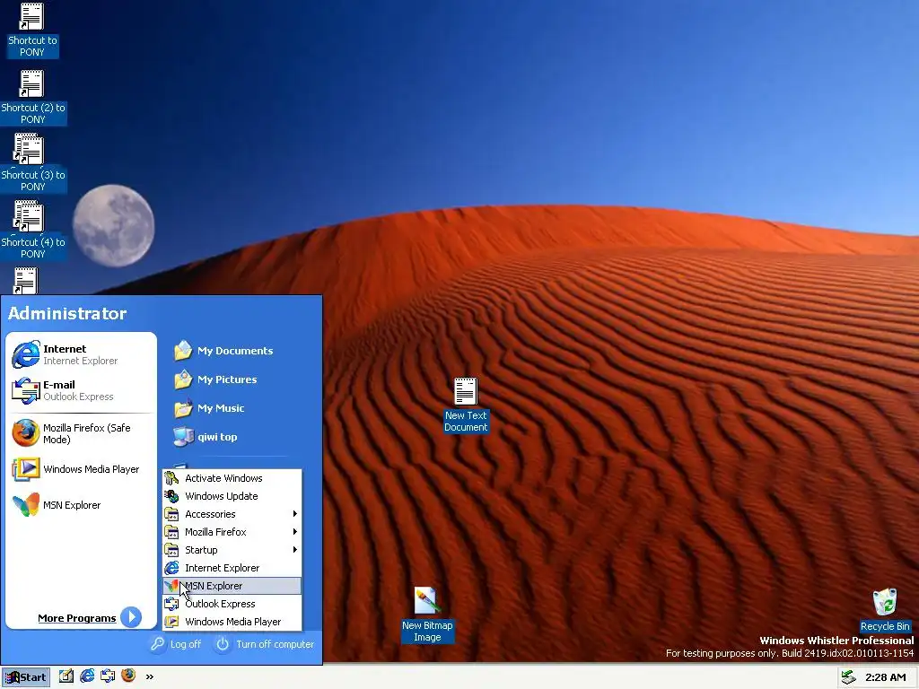This screenshot has width=919, height=689.
Task: Select the New Text Document desktop icon
Action: point(466,406)
